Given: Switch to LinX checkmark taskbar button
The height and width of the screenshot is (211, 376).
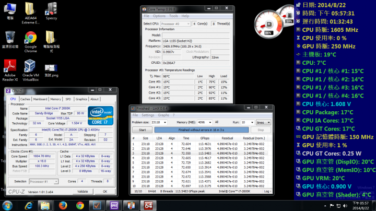Looking at the screenshot, I should tap(97, 206).
